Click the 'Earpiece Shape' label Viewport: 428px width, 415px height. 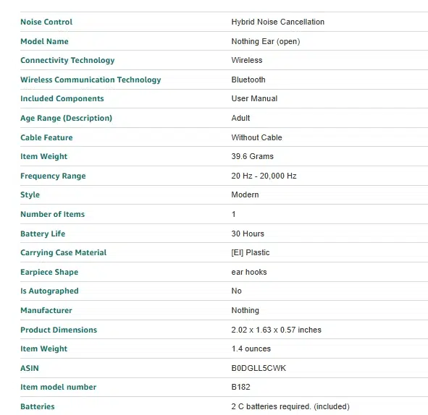[49, 273]
